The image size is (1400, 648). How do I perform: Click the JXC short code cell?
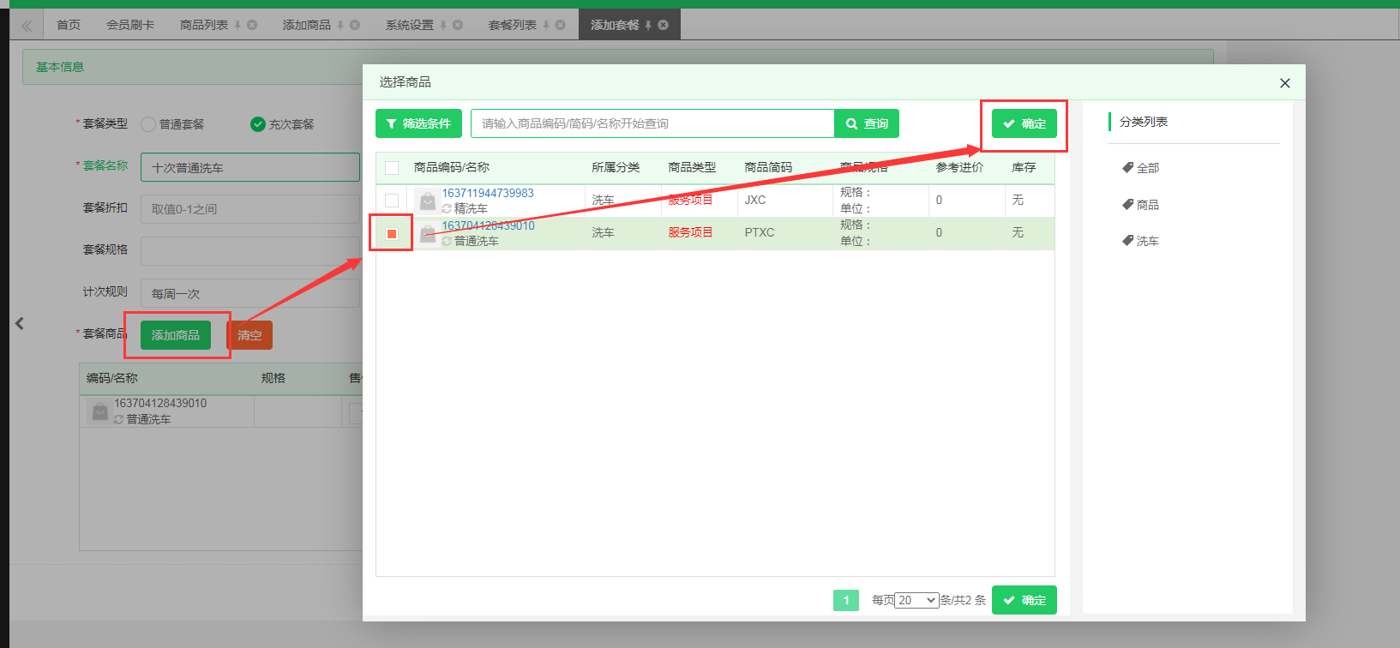click(x=755, y=200)
